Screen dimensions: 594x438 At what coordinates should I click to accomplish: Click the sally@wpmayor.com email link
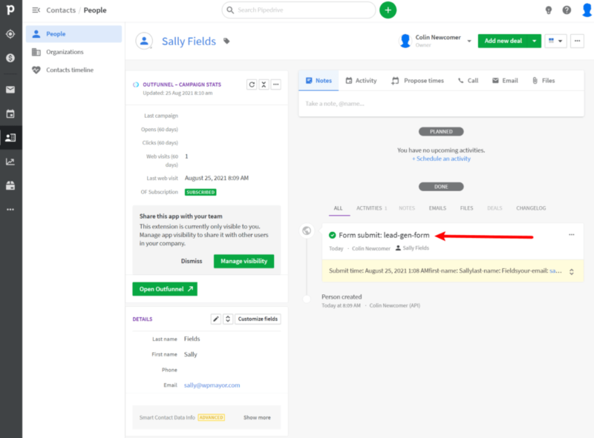[x=212, y=385]
